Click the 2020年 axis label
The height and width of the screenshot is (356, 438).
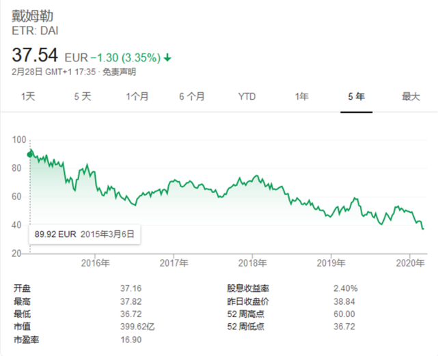coord(410,263)
